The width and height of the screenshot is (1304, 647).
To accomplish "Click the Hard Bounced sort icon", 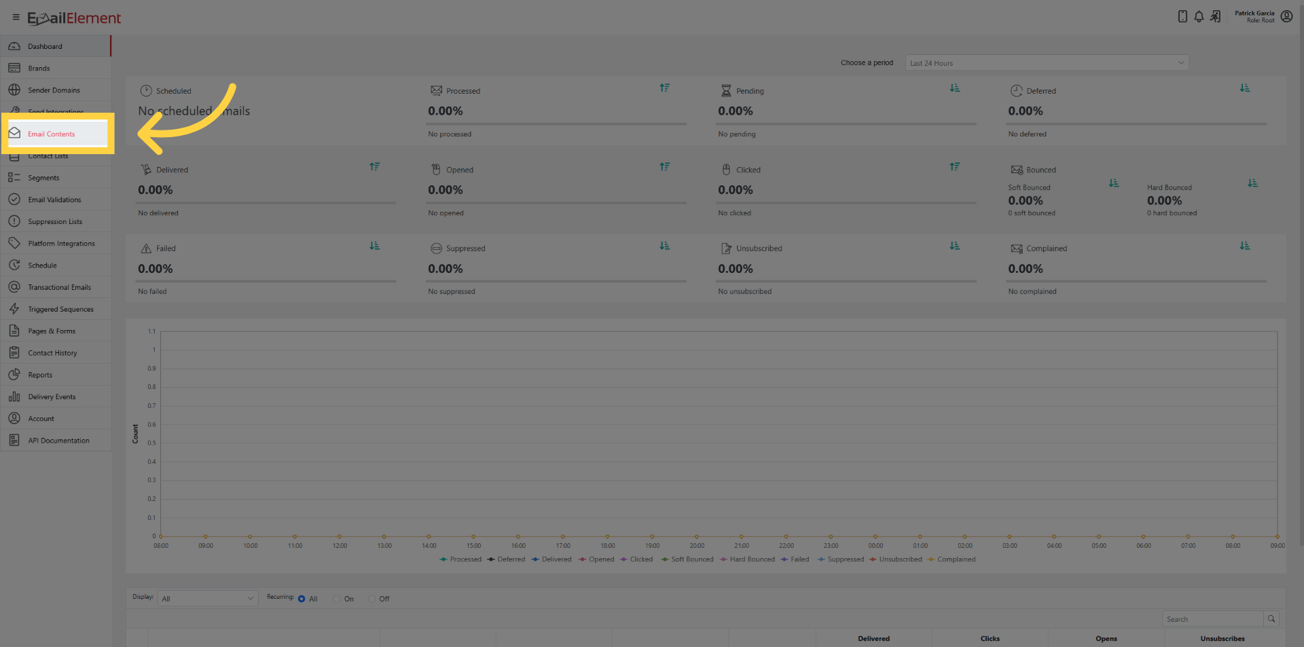I will (1252, 183).
